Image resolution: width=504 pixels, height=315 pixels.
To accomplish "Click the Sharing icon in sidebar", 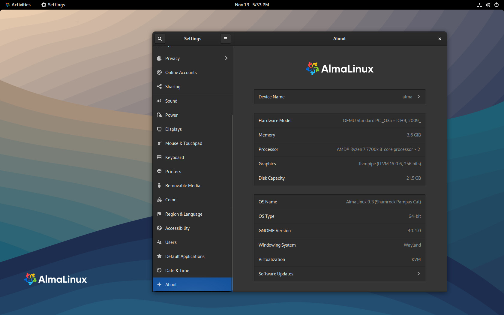I will [x=159, y=86].
